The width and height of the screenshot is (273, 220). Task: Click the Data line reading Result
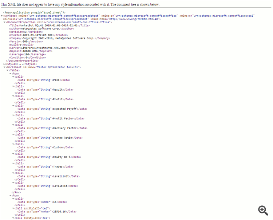45,90
